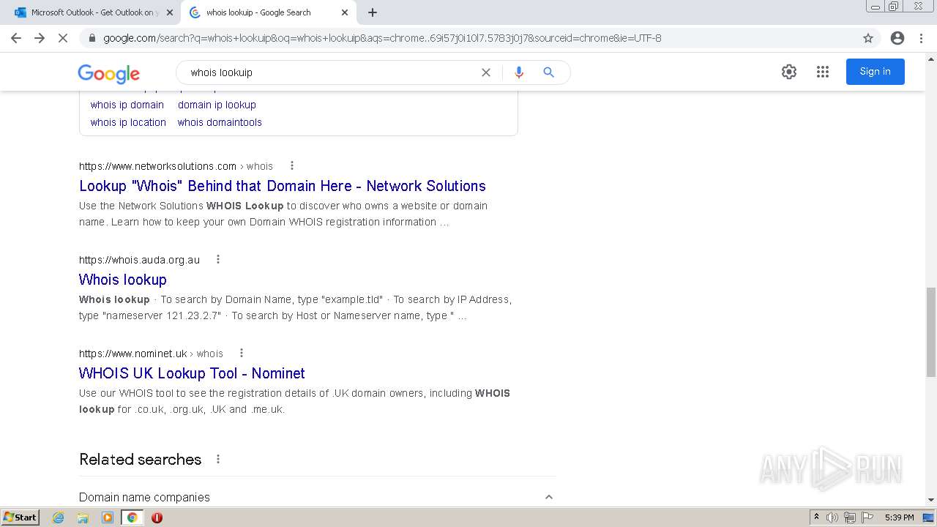Click the scrollbar down arrow
The image size is (937, 527).
[931, 500]
